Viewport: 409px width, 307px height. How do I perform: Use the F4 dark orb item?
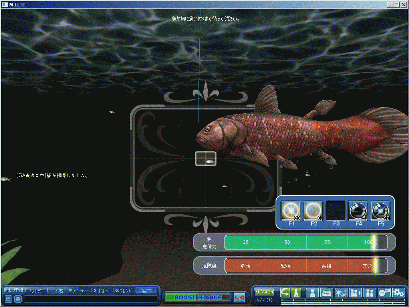358,211
